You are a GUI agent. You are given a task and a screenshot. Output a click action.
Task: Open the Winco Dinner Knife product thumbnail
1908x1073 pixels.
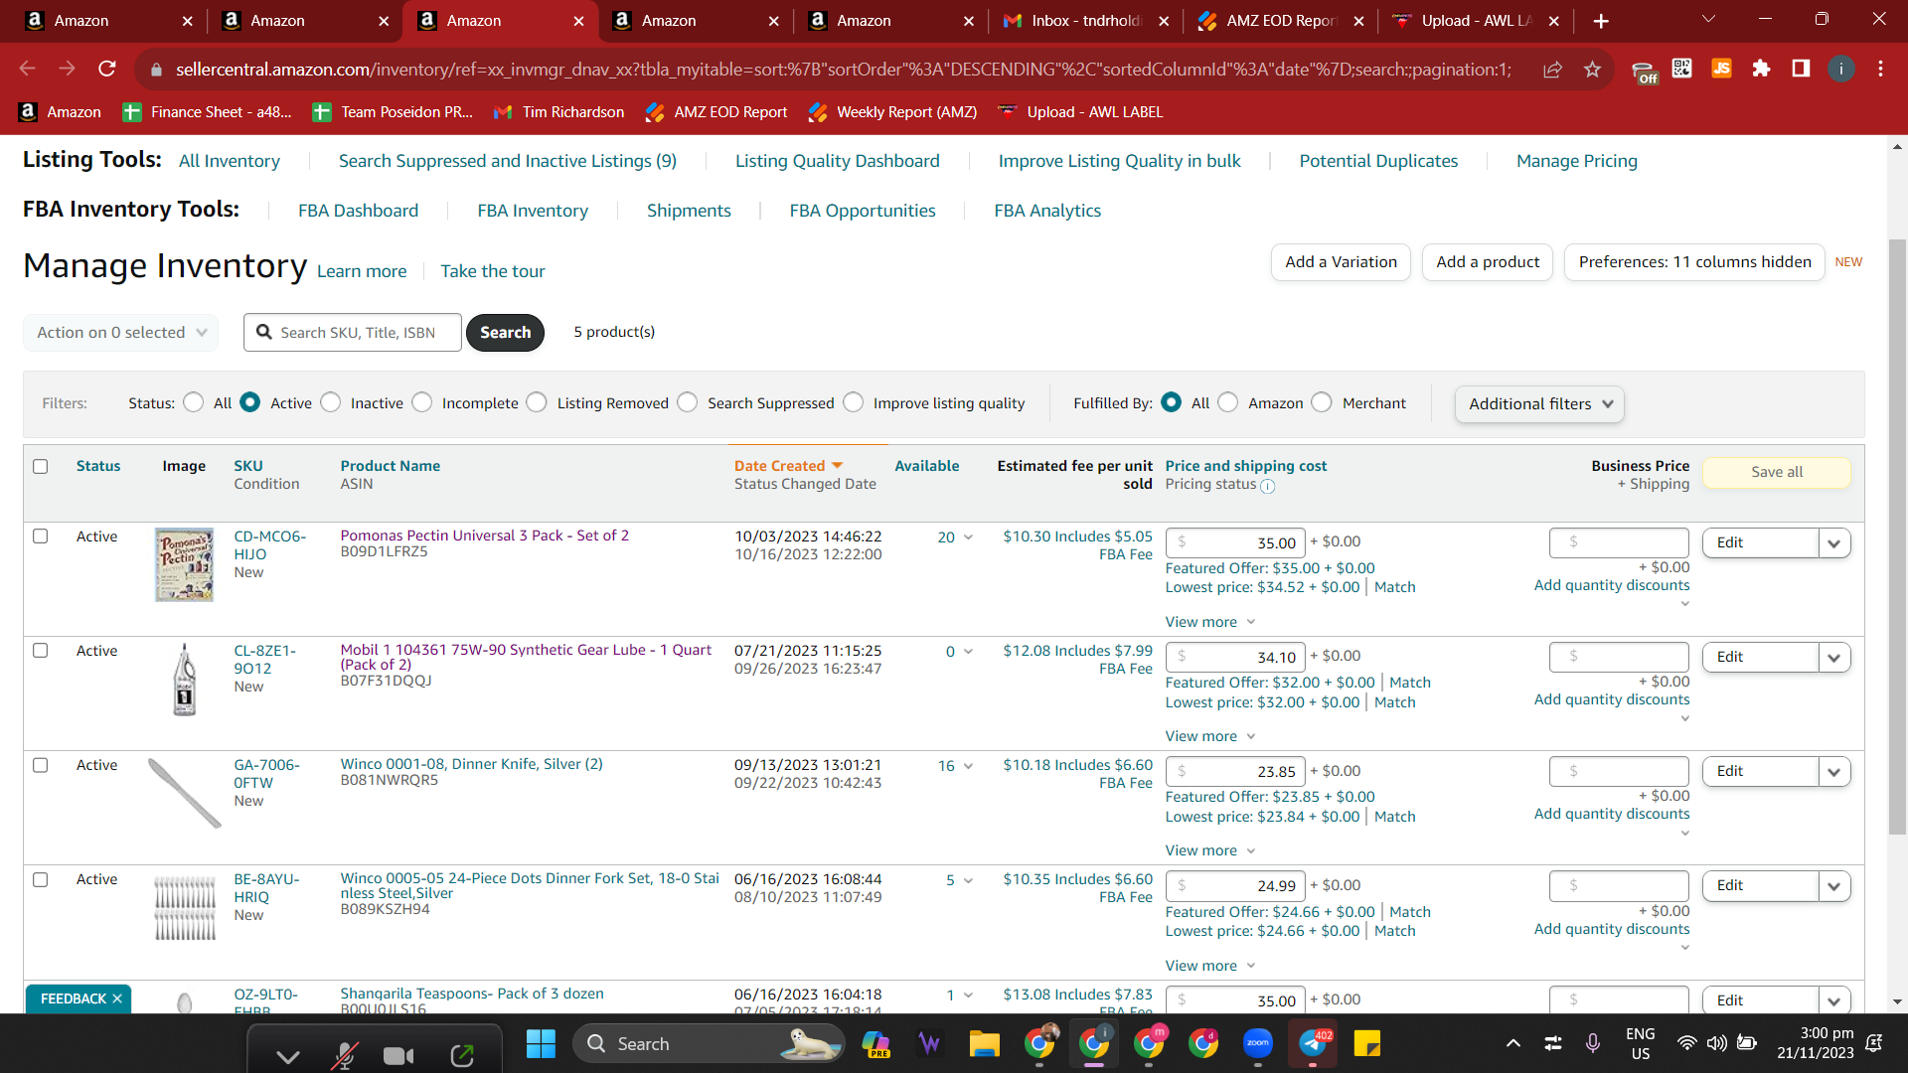(x=185, y=793)
